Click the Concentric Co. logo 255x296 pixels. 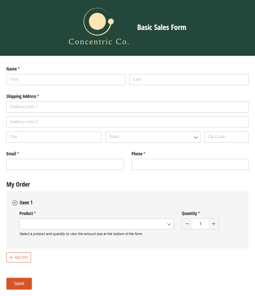99,27
